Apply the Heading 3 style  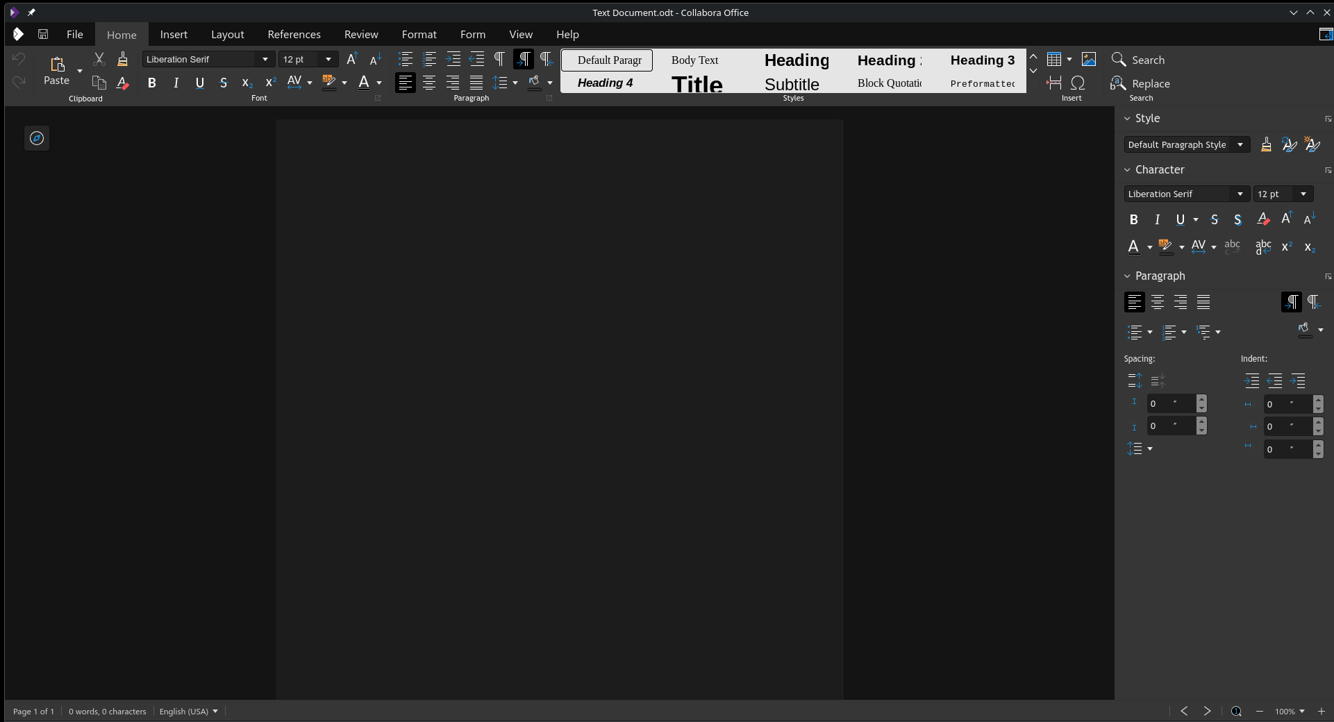[x=982, y=60]
